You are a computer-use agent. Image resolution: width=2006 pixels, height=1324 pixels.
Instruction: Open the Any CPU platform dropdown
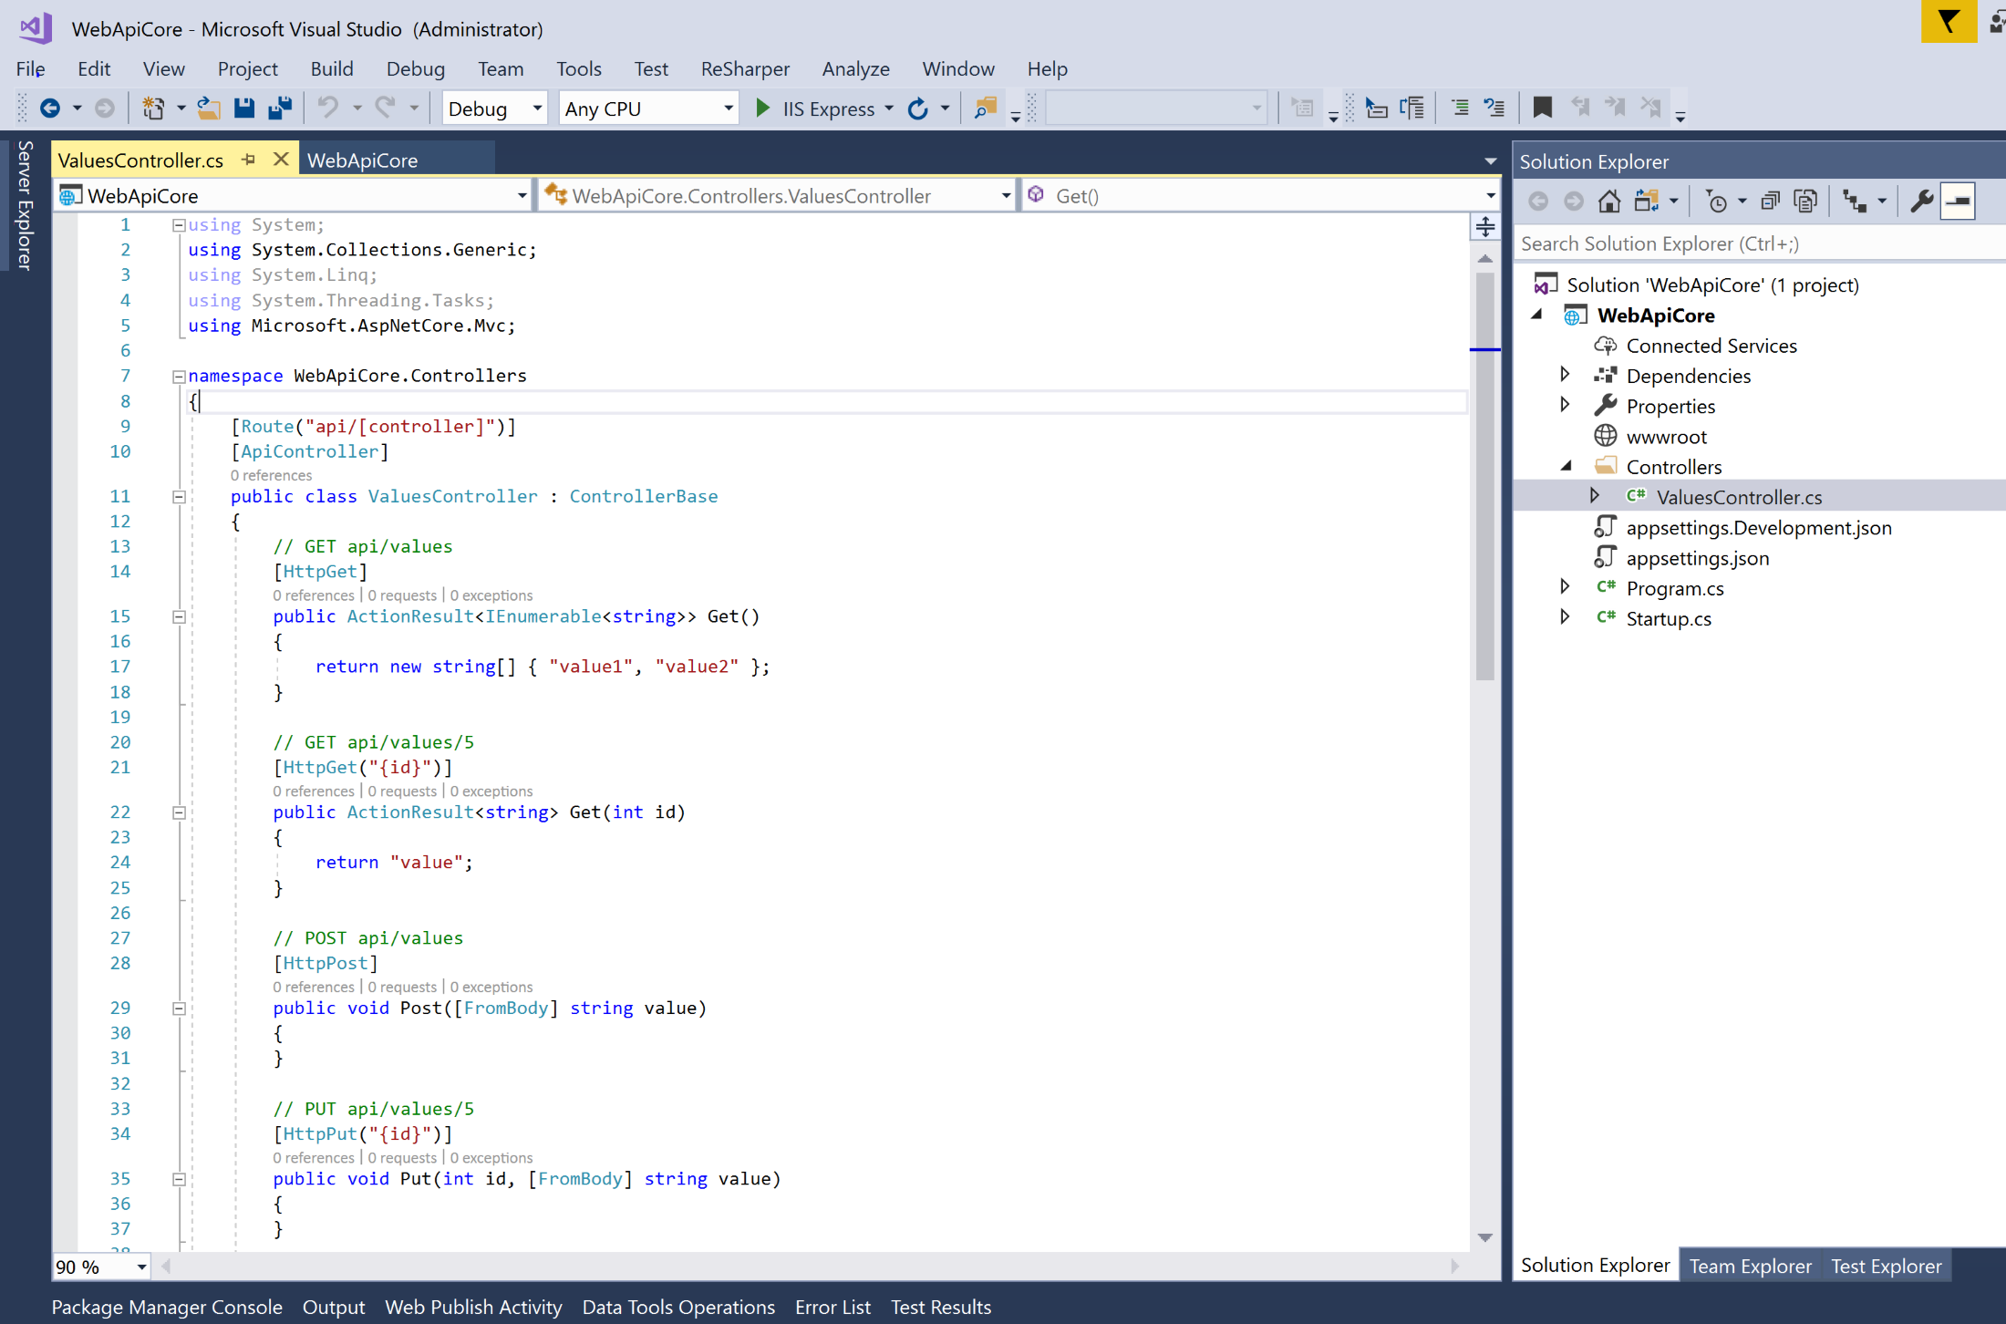(648, 109)
